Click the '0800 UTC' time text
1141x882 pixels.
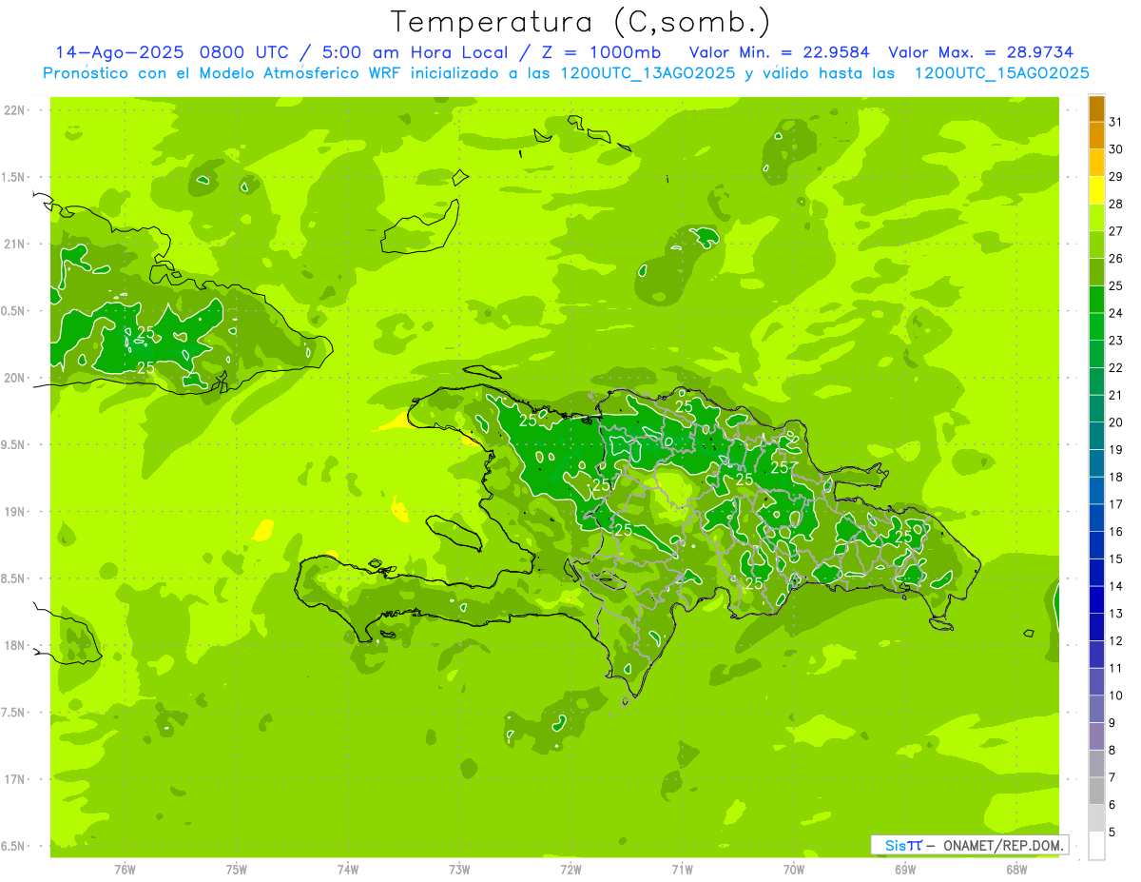pyautogui.click(x=243, y=52)
